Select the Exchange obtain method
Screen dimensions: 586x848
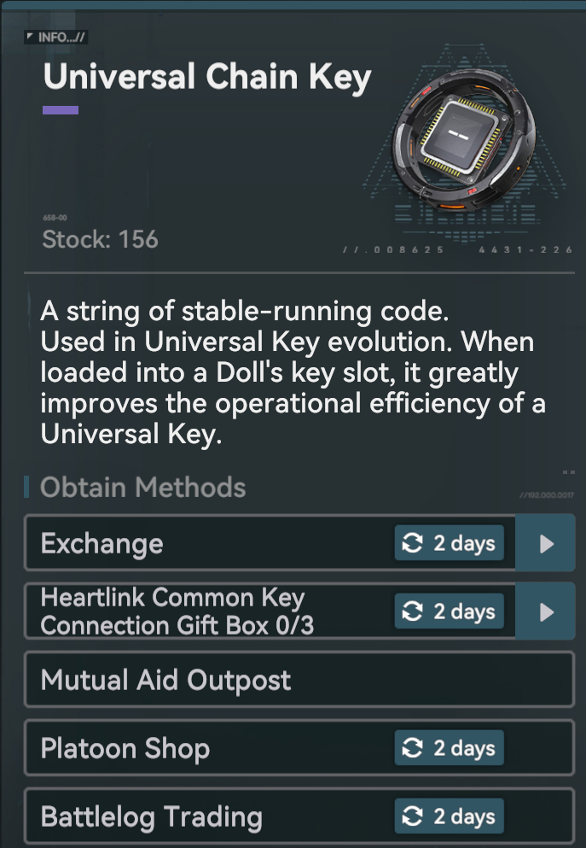[x=270, y=543]
